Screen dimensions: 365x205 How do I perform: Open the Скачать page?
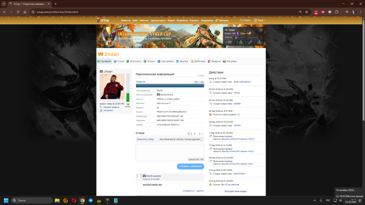(x=194, y=20)
